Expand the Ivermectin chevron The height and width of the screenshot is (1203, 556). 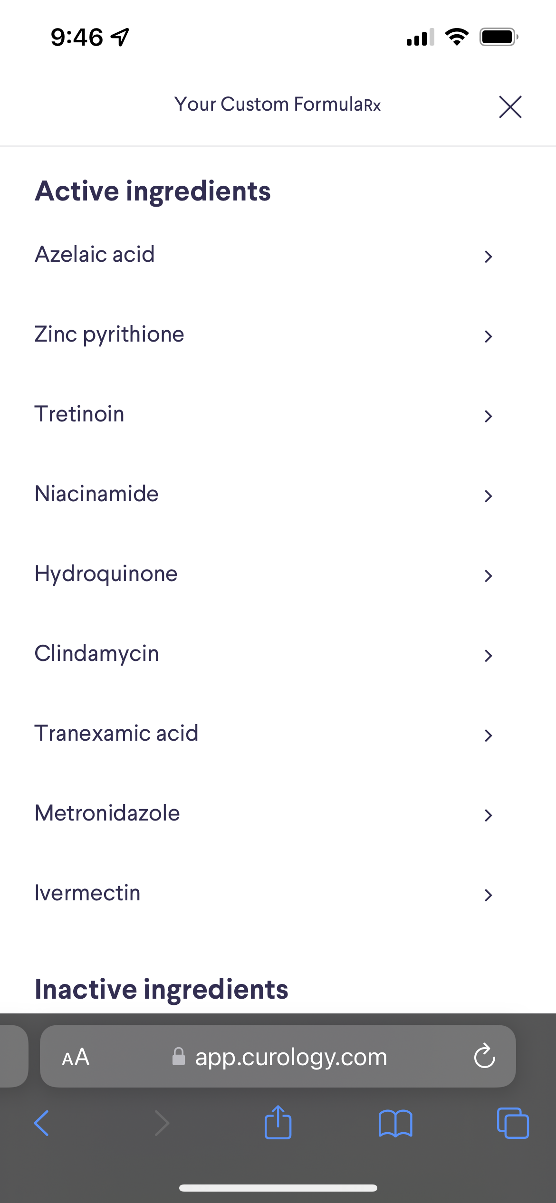click(488, 895)
